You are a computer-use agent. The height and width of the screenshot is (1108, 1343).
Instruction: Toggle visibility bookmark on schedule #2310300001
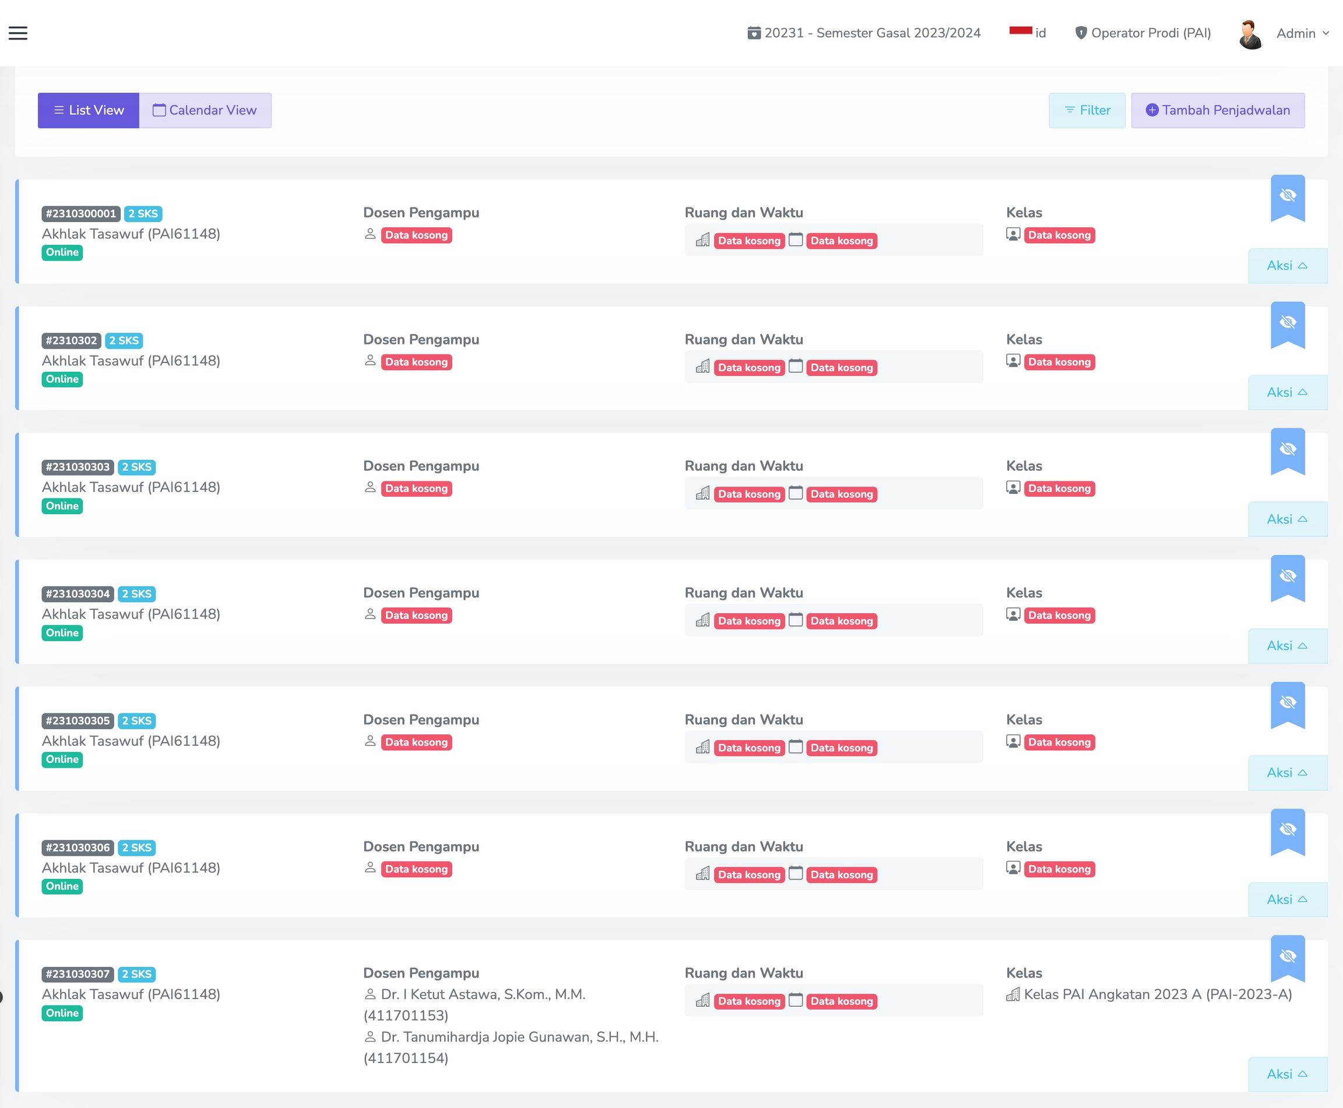click(x=1288, y=196)
